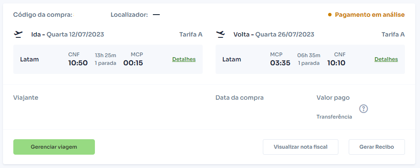Click the Gerenciar viagem button
This screenshot has height=168, width=420.
click(54, 147)
